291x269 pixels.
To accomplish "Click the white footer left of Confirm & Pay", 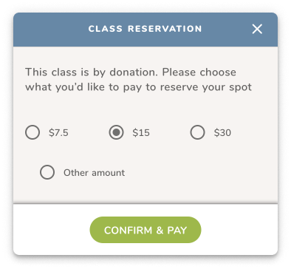I will click(x=52, y=230).
